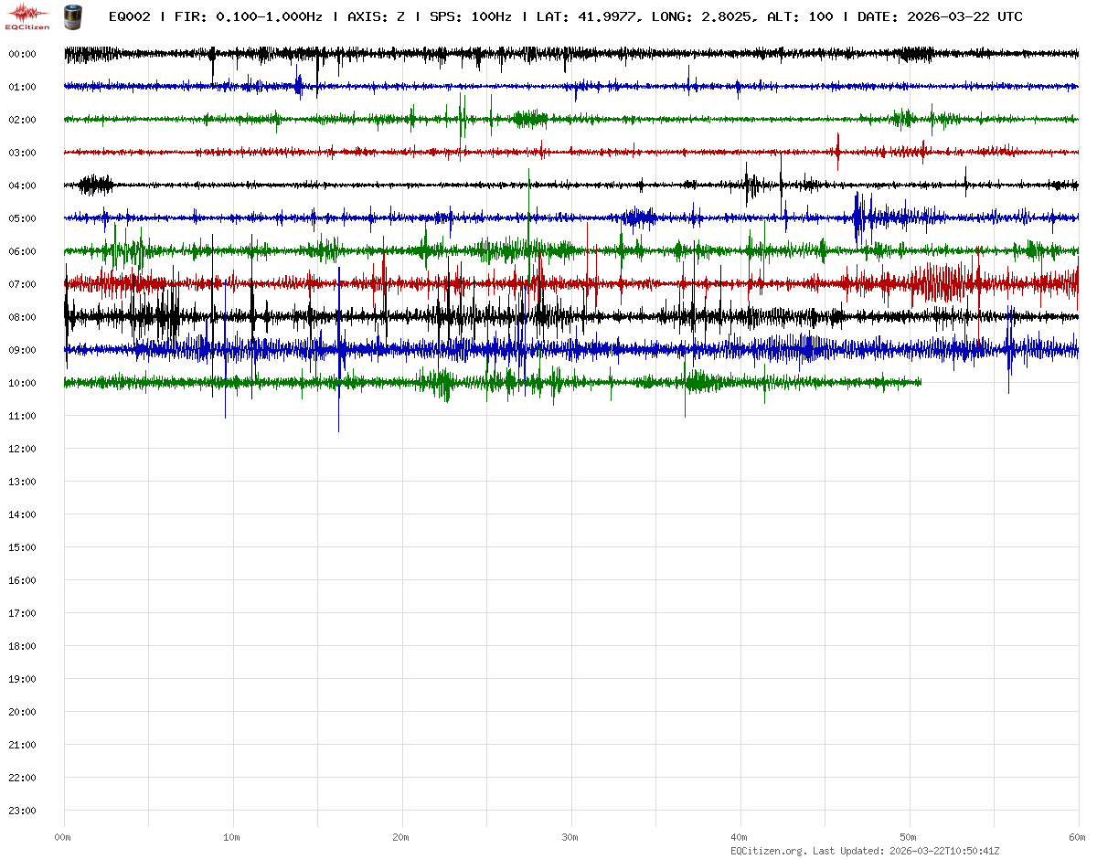Click the 10m tick on the minute axis

click(232, 837)
